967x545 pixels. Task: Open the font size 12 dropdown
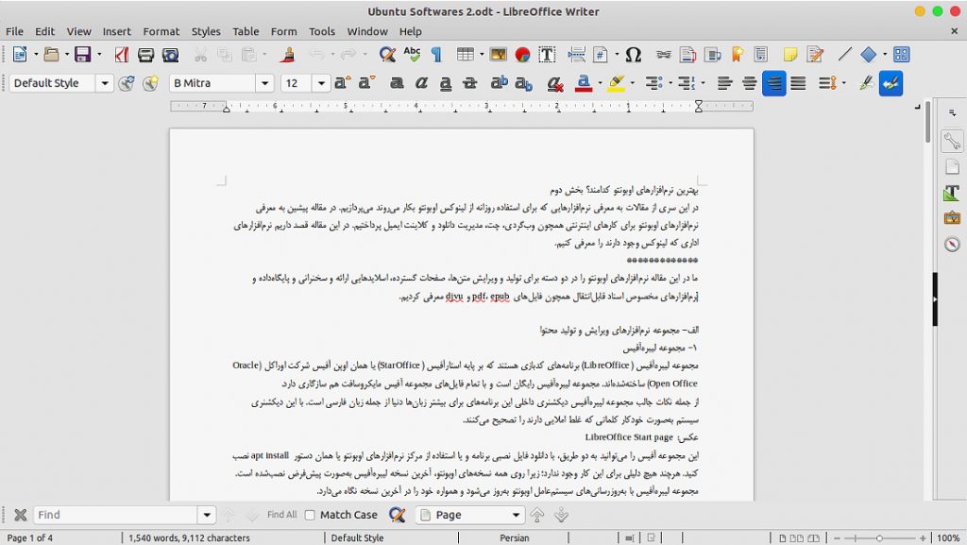[322, 83]
